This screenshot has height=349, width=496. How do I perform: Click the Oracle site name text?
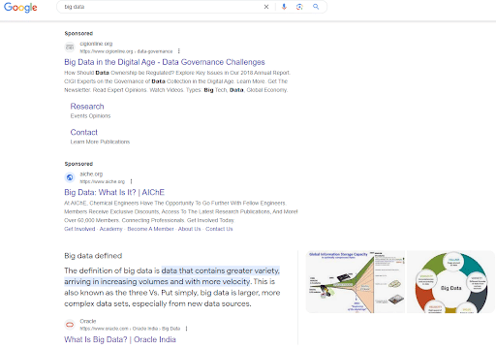tap(88, 321)
